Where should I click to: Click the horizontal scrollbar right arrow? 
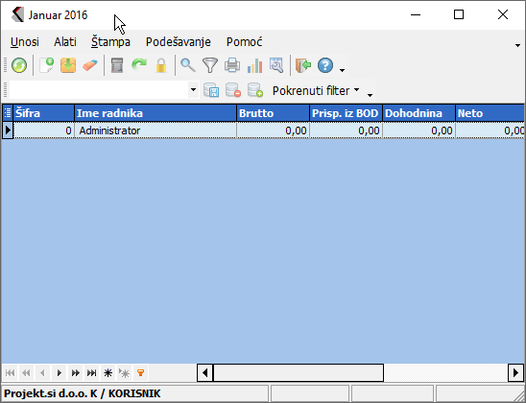point(516,373)
